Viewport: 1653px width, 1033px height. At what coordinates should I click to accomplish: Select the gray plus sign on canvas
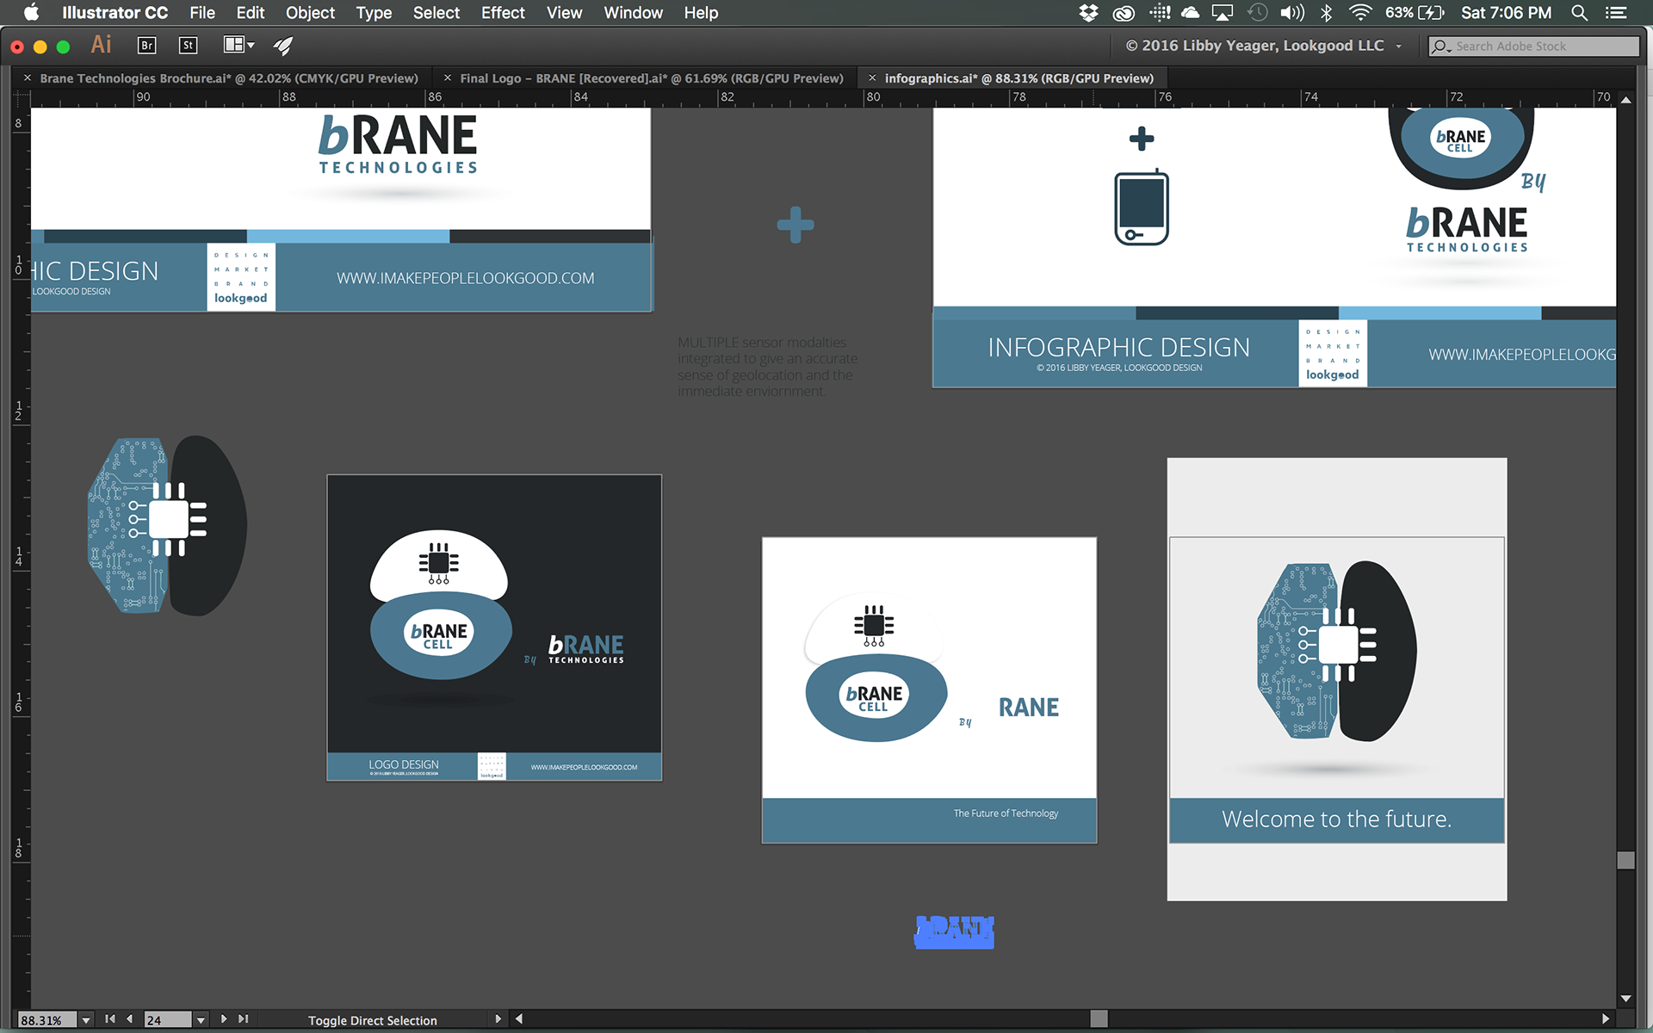tap(796, 225)
